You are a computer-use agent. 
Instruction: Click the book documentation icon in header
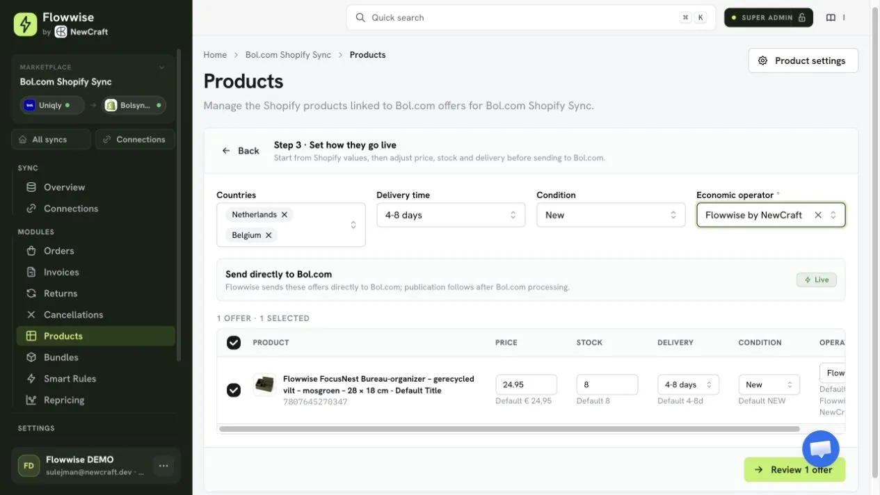click(x=831, y=18)
